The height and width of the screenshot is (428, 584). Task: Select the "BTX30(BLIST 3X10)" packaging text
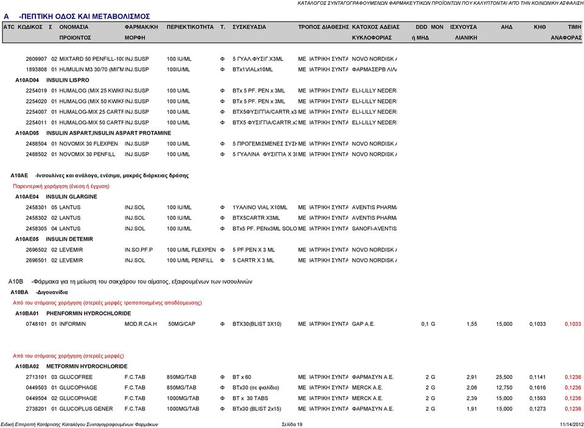257,324
